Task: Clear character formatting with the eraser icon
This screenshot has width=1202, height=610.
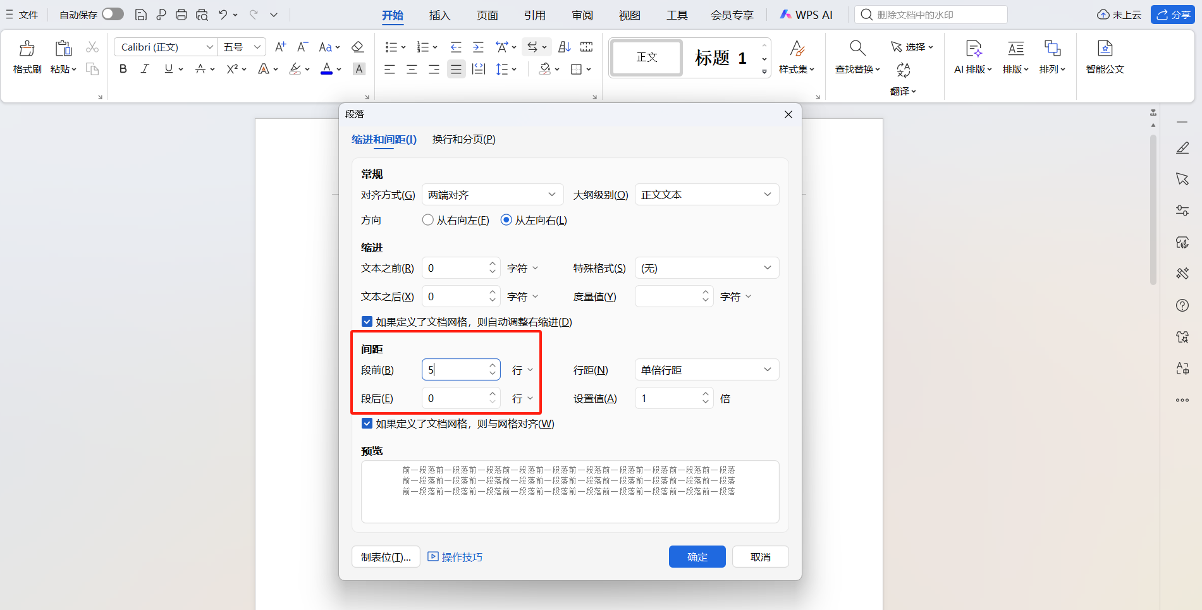Action: (x=357, y=46)
